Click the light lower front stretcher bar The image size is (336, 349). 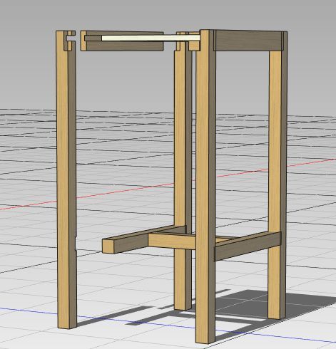click(x=172, y=241)
